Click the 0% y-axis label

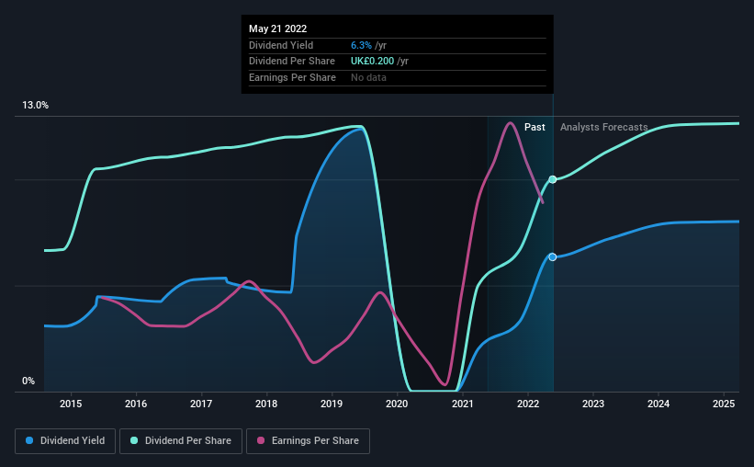[x=28, y=381]
